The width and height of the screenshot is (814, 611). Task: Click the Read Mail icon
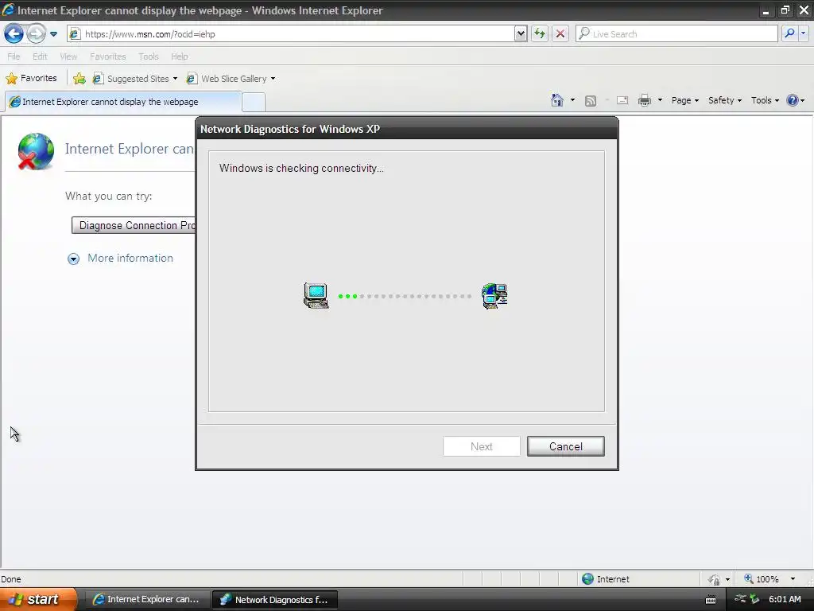[622, 100]
